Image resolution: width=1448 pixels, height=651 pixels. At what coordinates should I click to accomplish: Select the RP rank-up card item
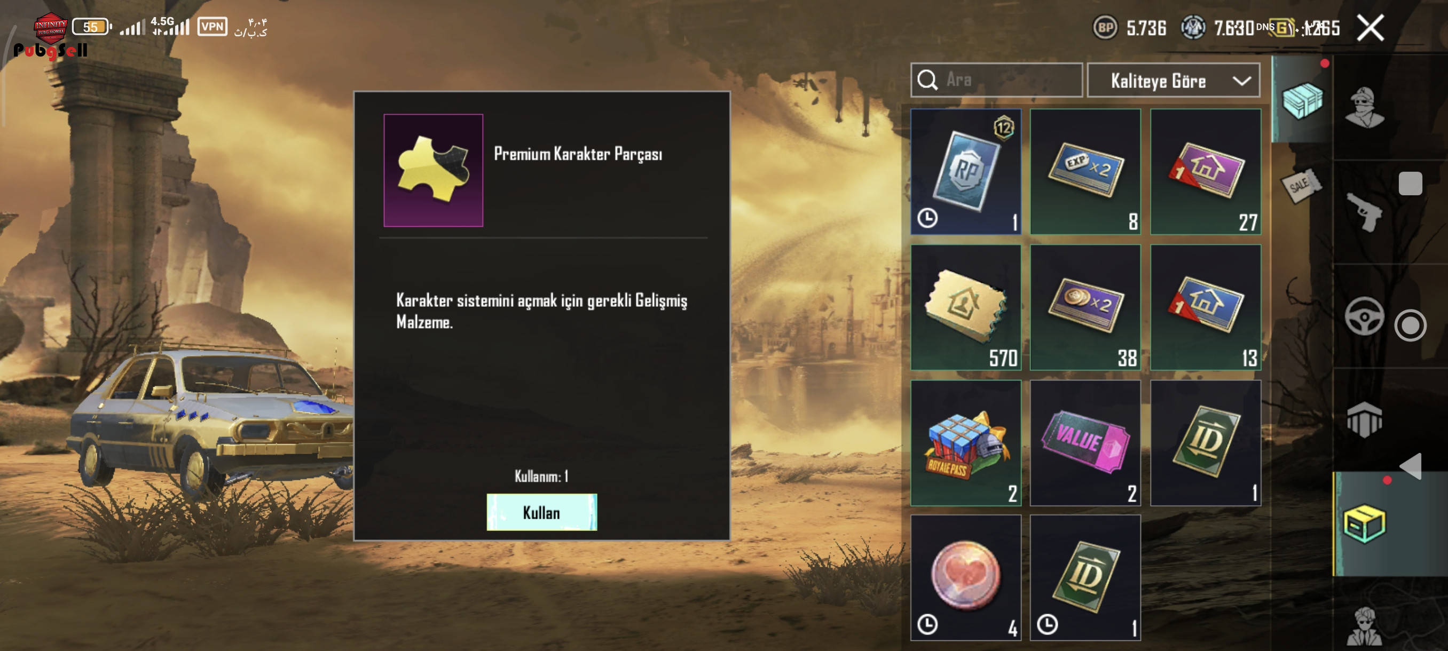pyautogui.click(x=966, y=171)
